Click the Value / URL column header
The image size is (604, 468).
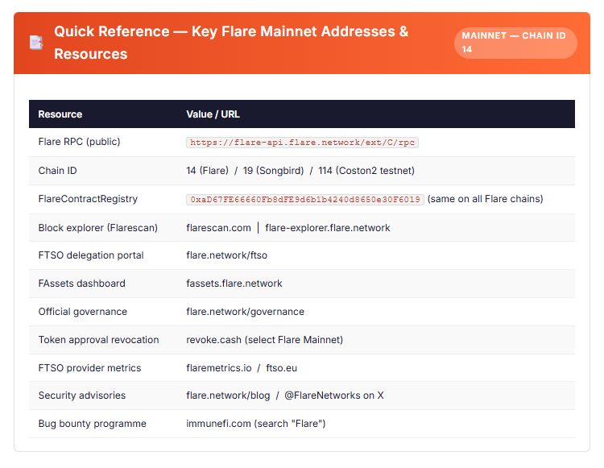[213, 114]
